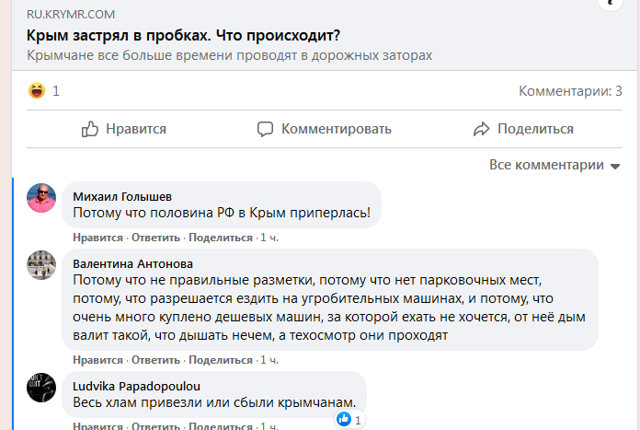The height and width of the screenshot is (430, 640).
Task: Click the reaction count next to laughing emoji
Action: (56, 91)
